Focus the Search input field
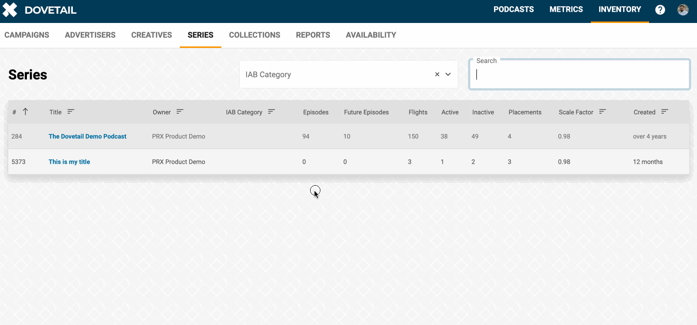This screenshot has width=697, height=325. tap(580, 75)
